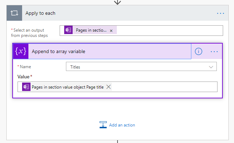This screenshot has width=234, height=143.
Task: Expand the Name dropdown chevron arrow
Action: coord(211,66)
